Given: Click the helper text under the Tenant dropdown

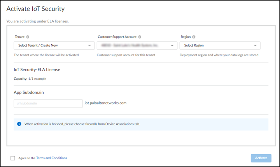Looking at the screenshot, I should (x=46, y=55).
